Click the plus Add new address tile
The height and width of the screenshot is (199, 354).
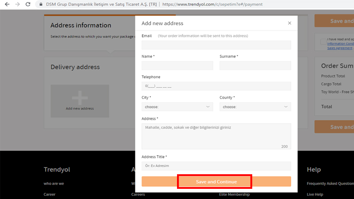point(80,101)
